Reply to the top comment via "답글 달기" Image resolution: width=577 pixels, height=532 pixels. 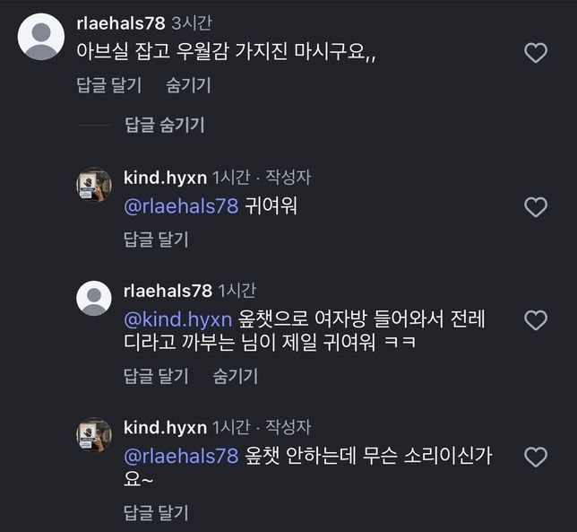[x=110, y=85]
